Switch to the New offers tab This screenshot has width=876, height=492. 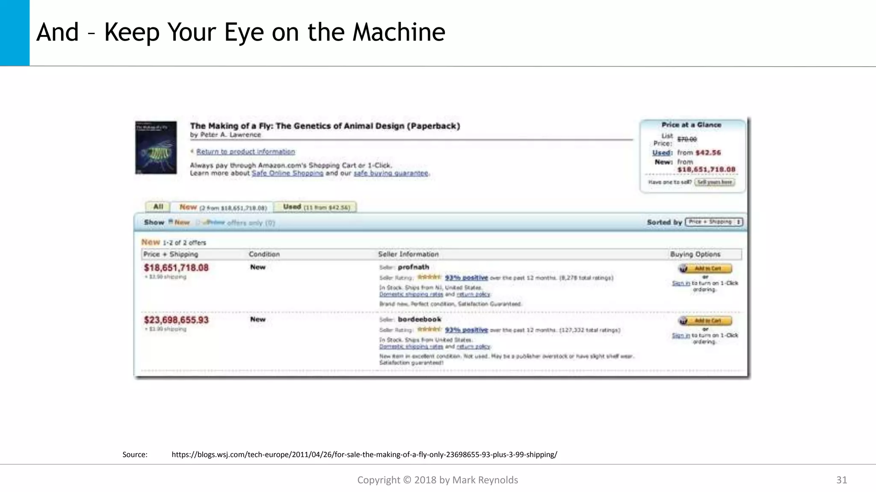[x=222, y=207]
